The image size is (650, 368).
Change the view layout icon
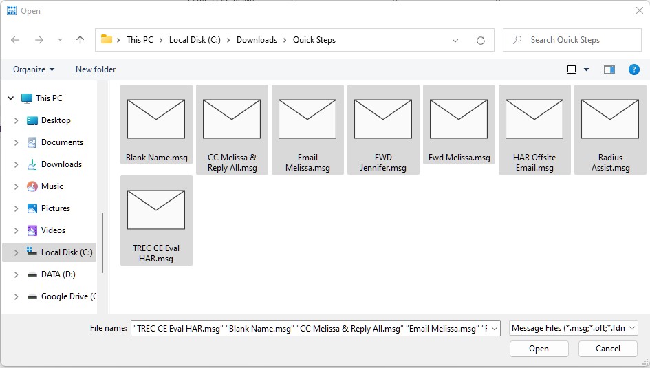click(571, 69)
